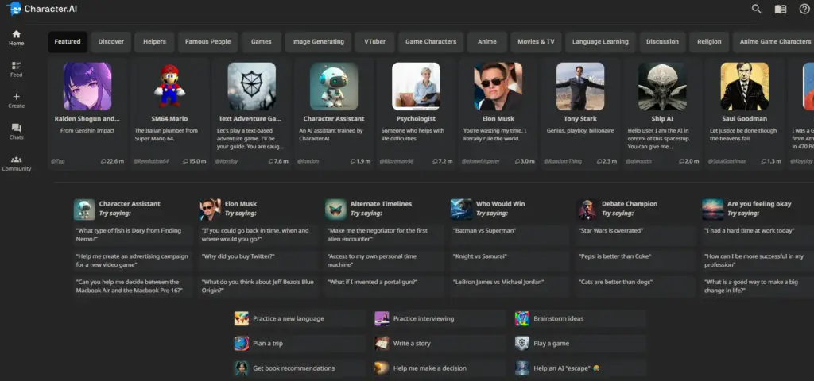The height and width of the screenshot is (381, 814).
Task: Open the Language Learning tab
Action: tap(600, 42)
